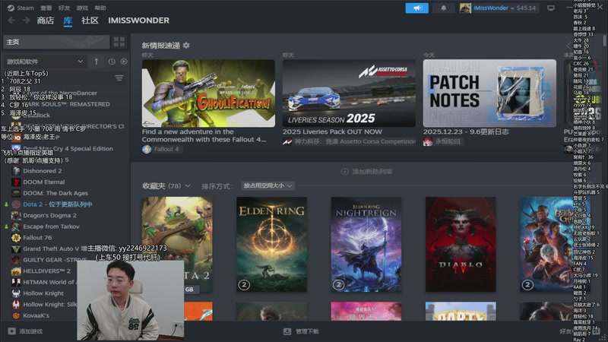Click the Fallout 76 icon
The width and height of the screenshot is (608, 342).
[16, 238]
